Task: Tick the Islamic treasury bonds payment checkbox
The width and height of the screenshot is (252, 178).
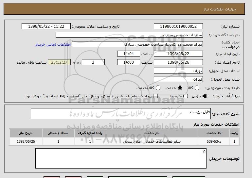Action: pyautogui.click(x=155, y=96)
